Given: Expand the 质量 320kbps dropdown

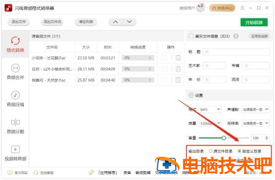Looking at the screenshot, I should tap(210, 123).
